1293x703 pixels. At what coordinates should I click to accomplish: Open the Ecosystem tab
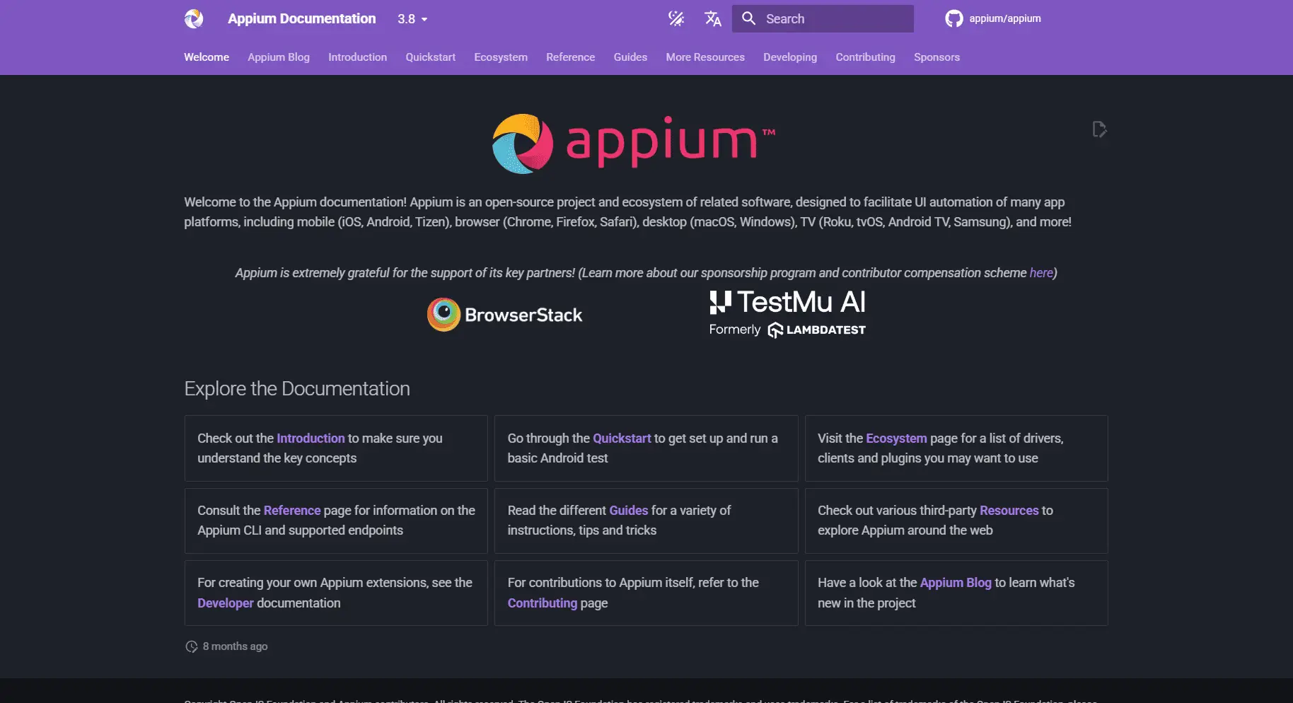pos(501,57)
